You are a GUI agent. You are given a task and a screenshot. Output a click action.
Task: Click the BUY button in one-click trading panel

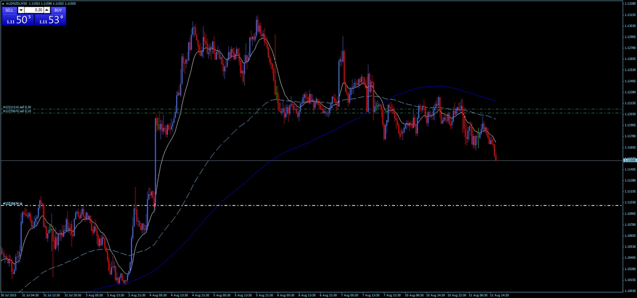point(58,10)
